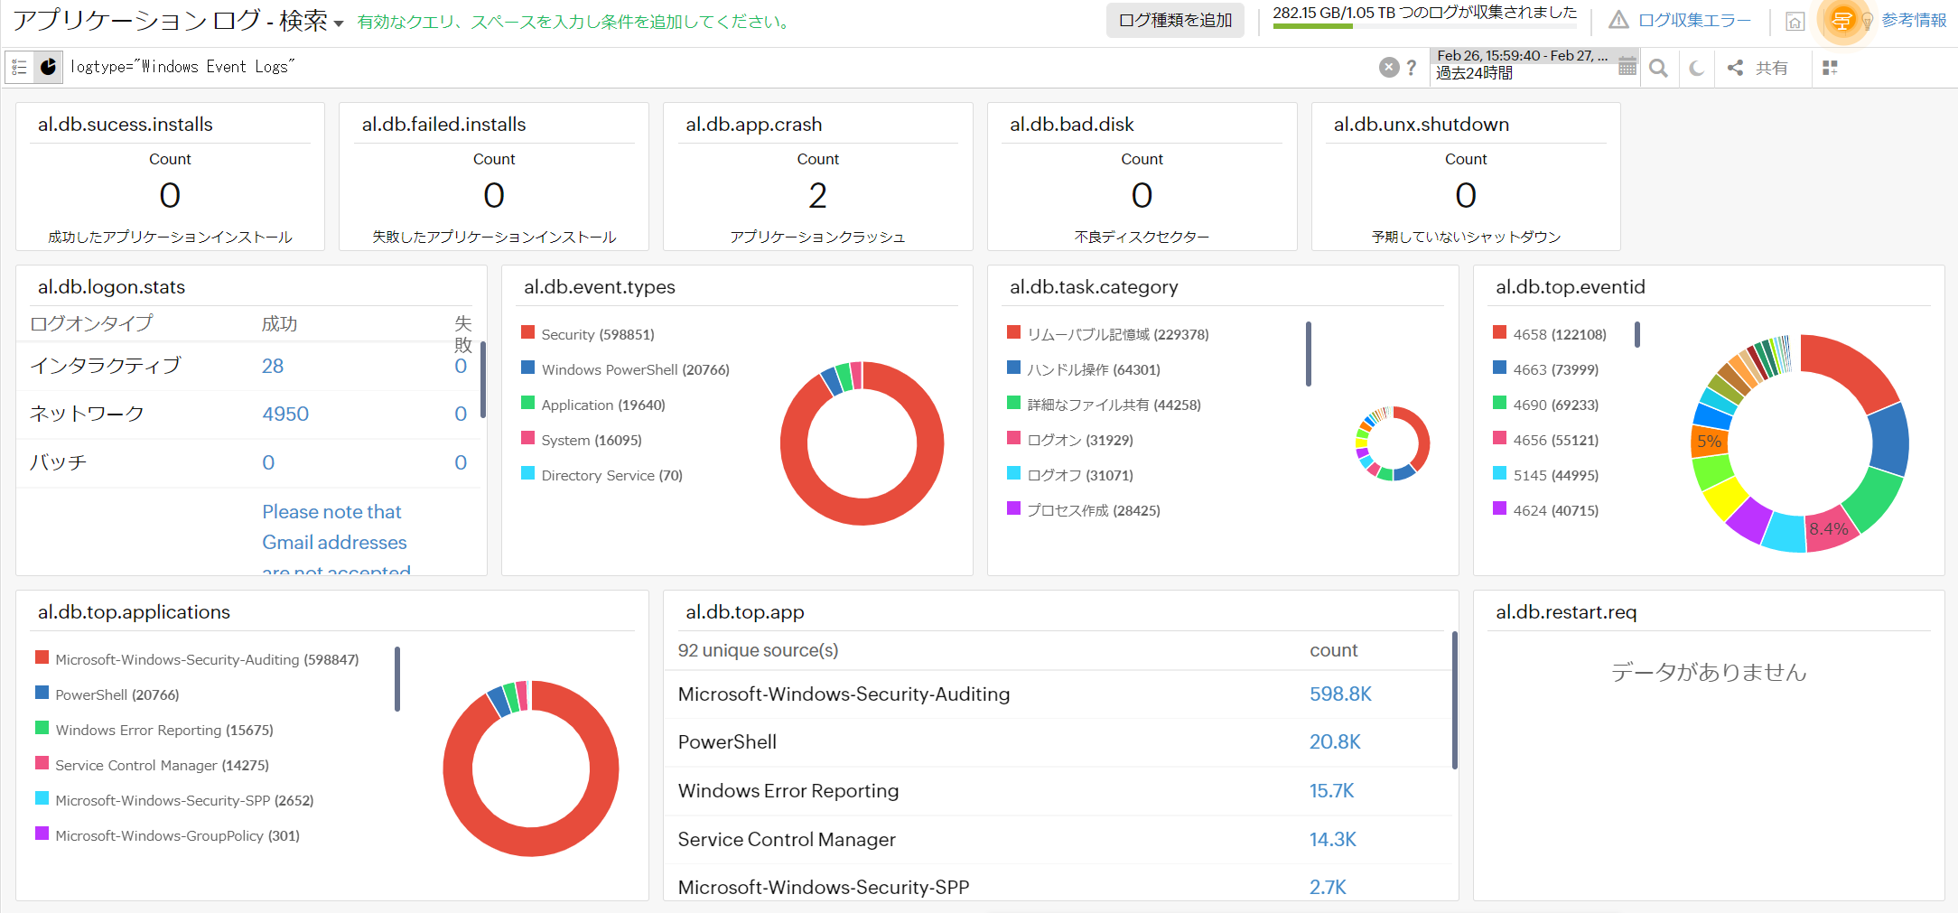Click the home icon in header

(x=1795, y=22)
